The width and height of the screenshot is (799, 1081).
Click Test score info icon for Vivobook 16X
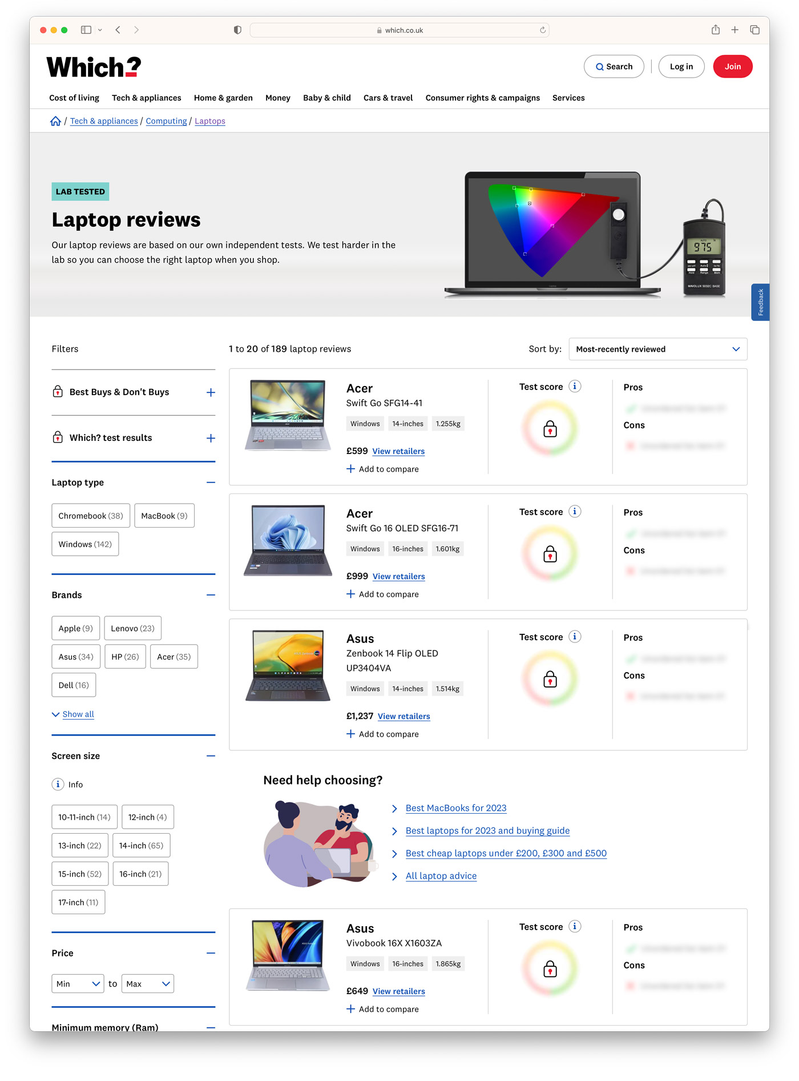pyautogui.click(x=575, y=927)
